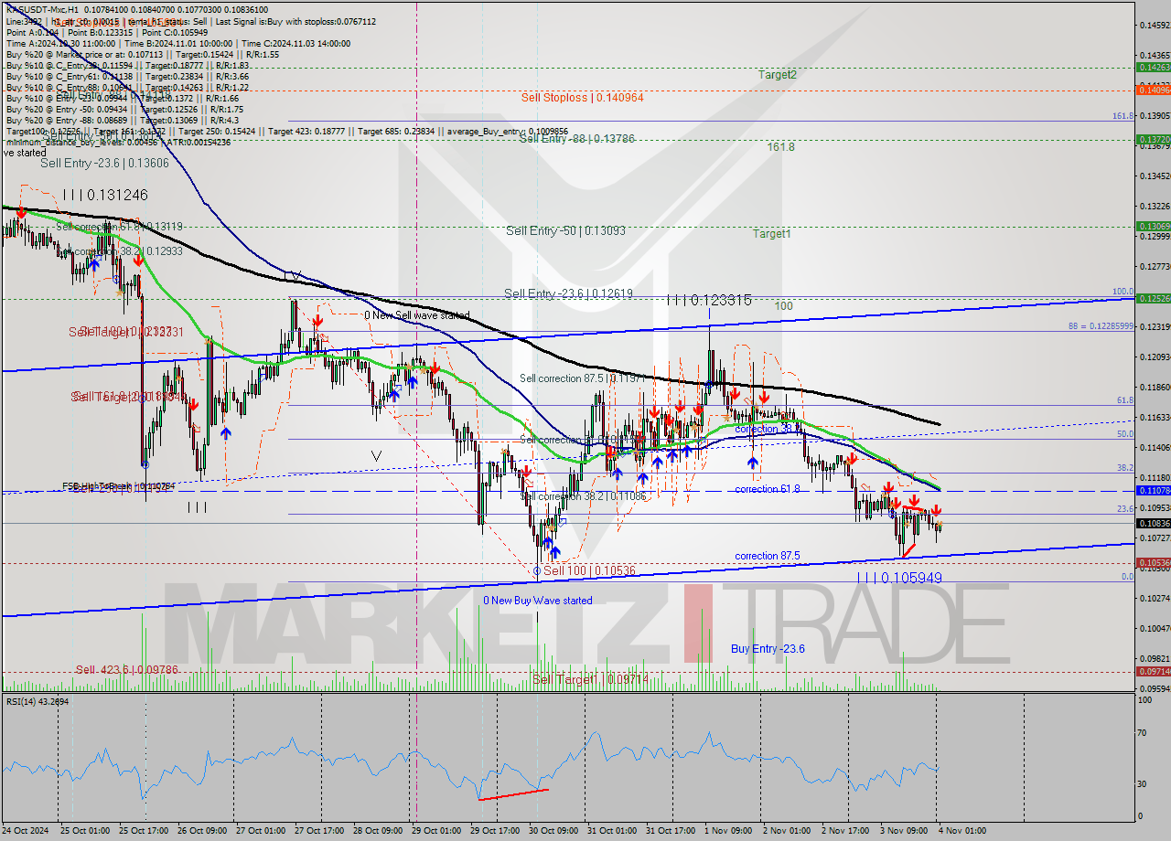Click the green 0.12526 price tag
1171x841 pixels.
tap(1153, 298)
